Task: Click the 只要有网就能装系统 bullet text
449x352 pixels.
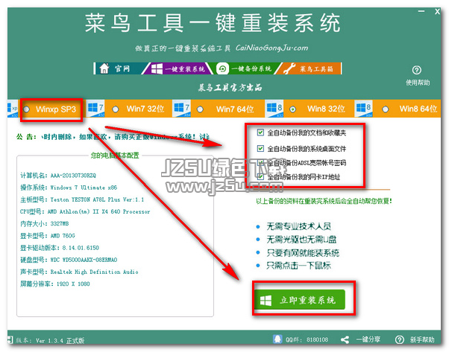Action: tap(303, 252)
